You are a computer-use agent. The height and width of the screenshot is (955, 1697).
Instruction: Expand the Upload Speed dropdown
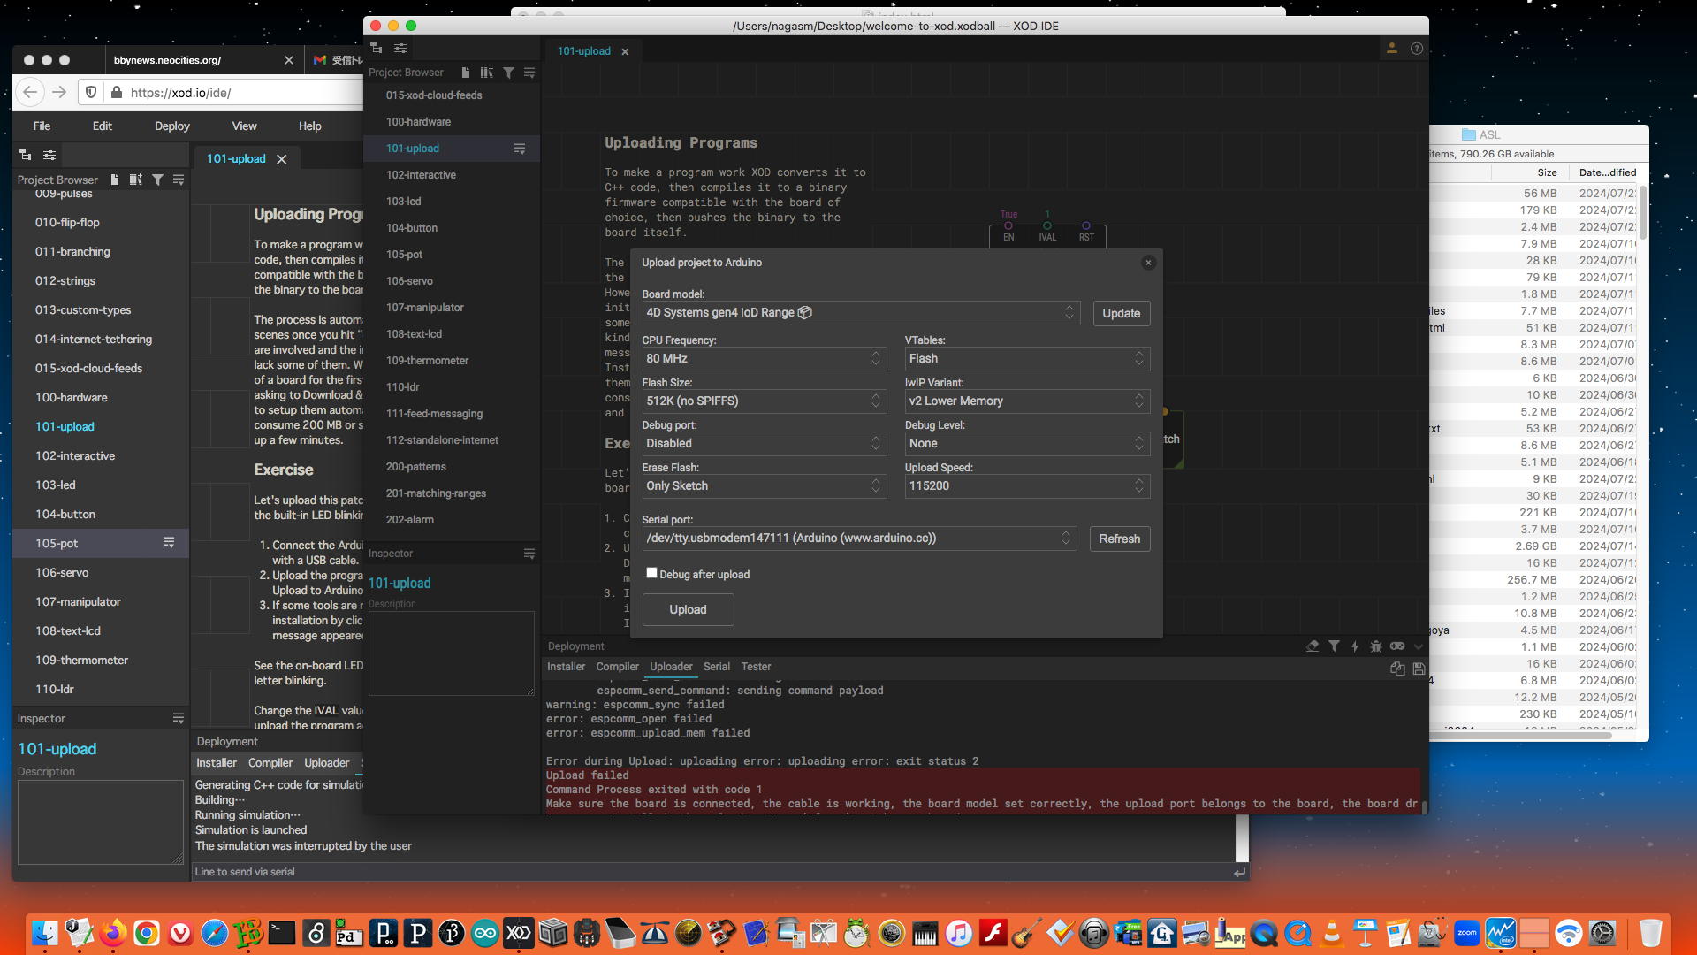tap(1026, 486)
